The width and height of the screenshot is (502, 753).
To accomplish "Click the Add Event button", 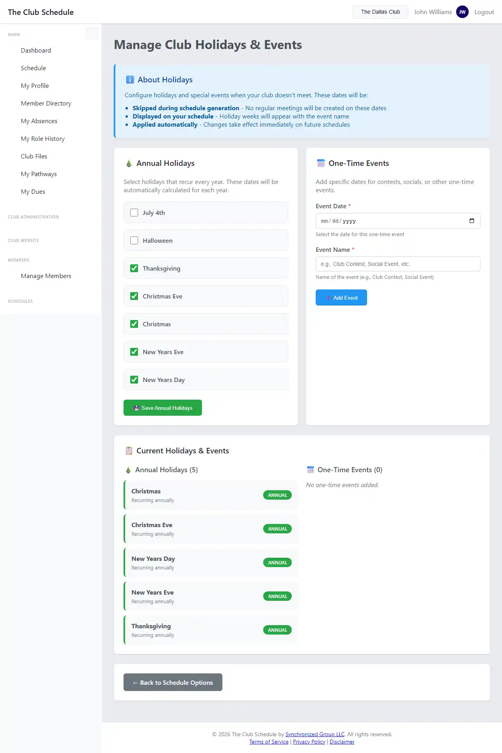I will point(341,297).
